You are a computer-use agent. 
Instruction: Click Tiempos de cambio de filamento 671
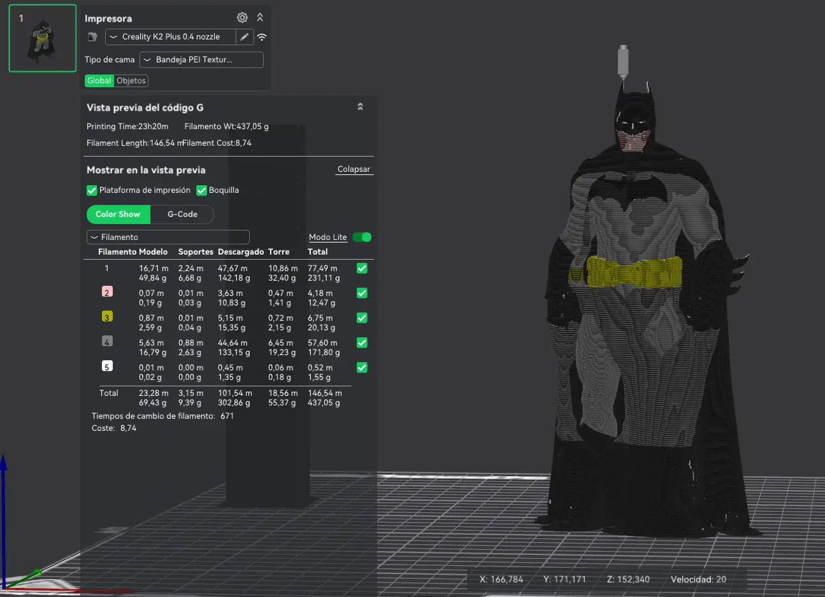coord(163,416)
